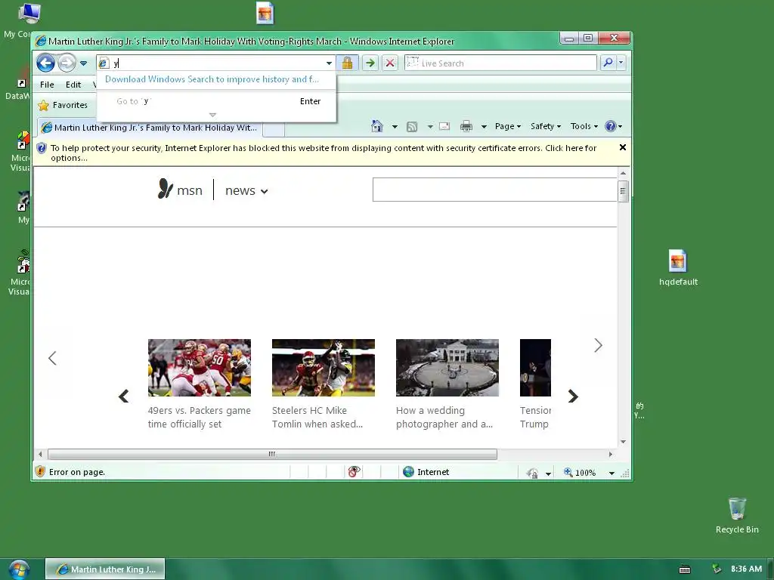
Task: Click the Home page icon
Action: [377, 126]
